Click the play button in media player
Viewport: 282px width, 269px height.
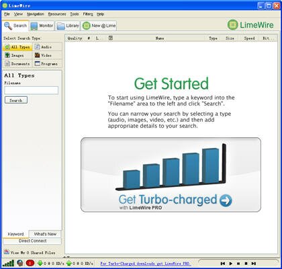coord(231,264)
